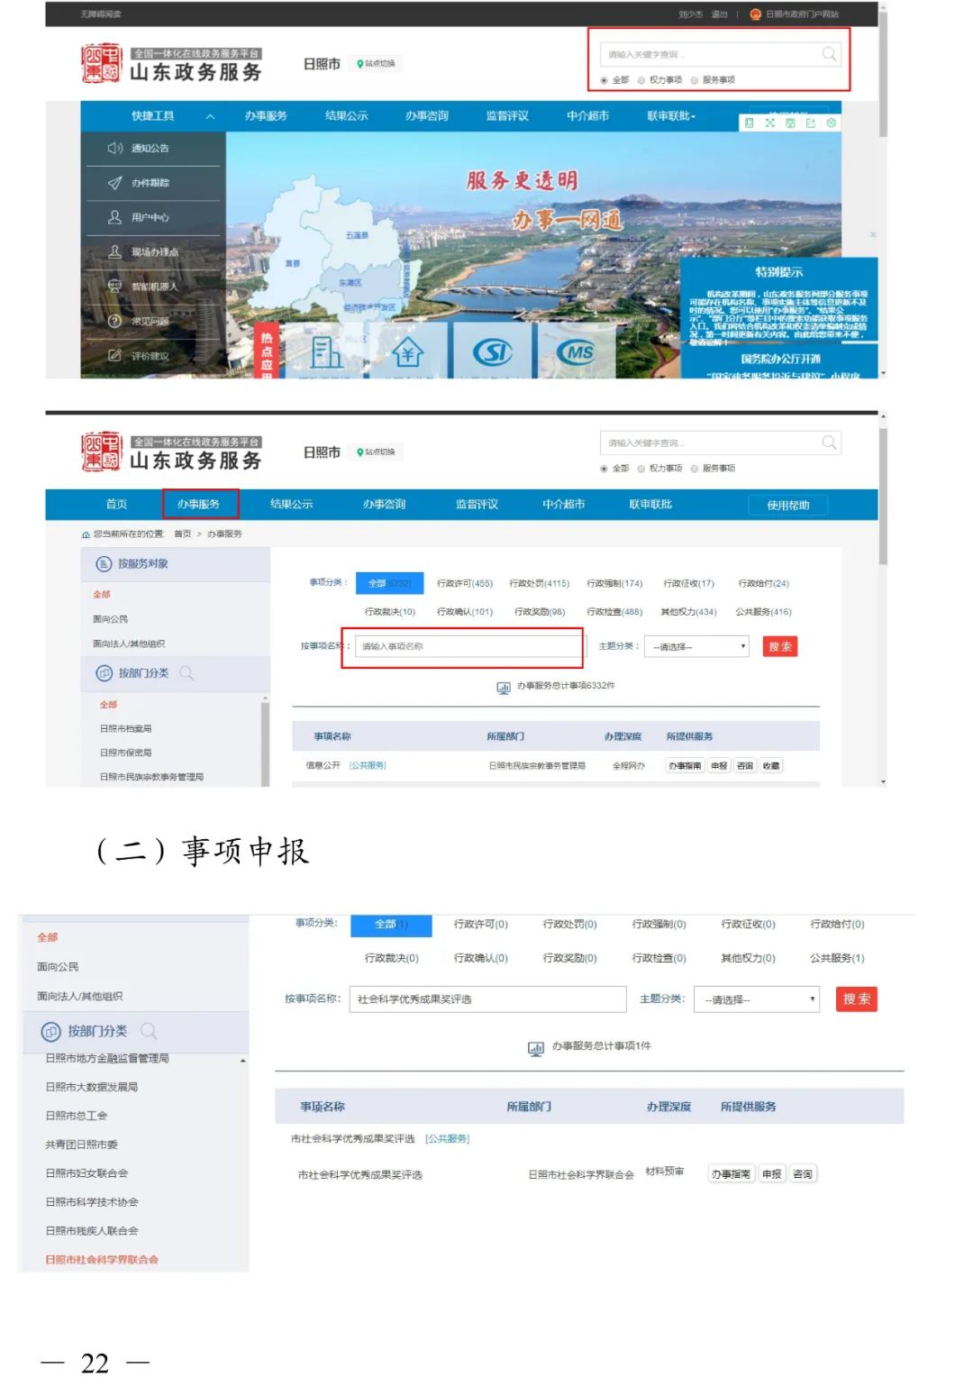Select 权力事项 radio in top screenshot search
The image size is (973, 1387).
641,80
